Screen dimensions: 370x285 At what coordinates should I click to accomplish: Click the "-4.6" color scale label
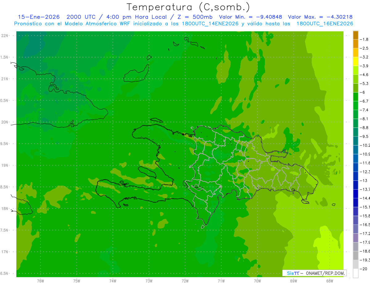[x=364, y=75]
